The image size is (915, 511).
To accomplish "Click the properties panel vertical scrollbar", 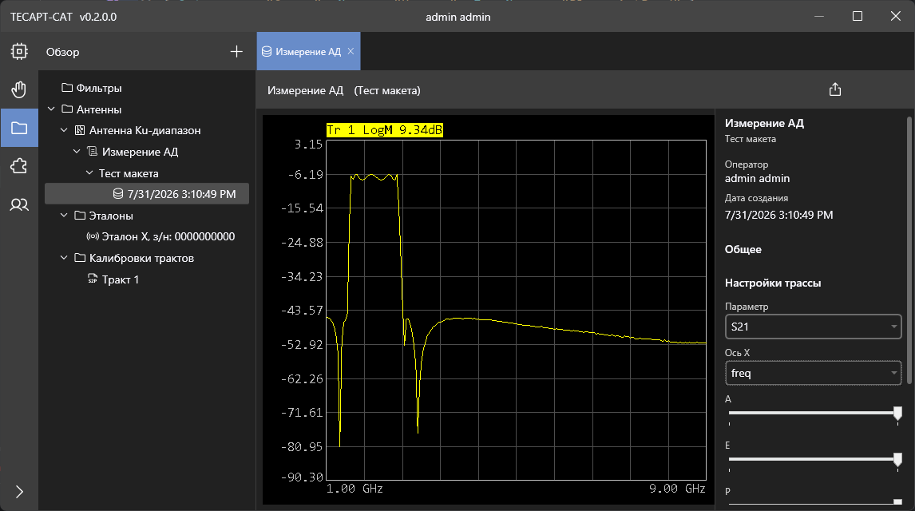I will tap(909, 251).
